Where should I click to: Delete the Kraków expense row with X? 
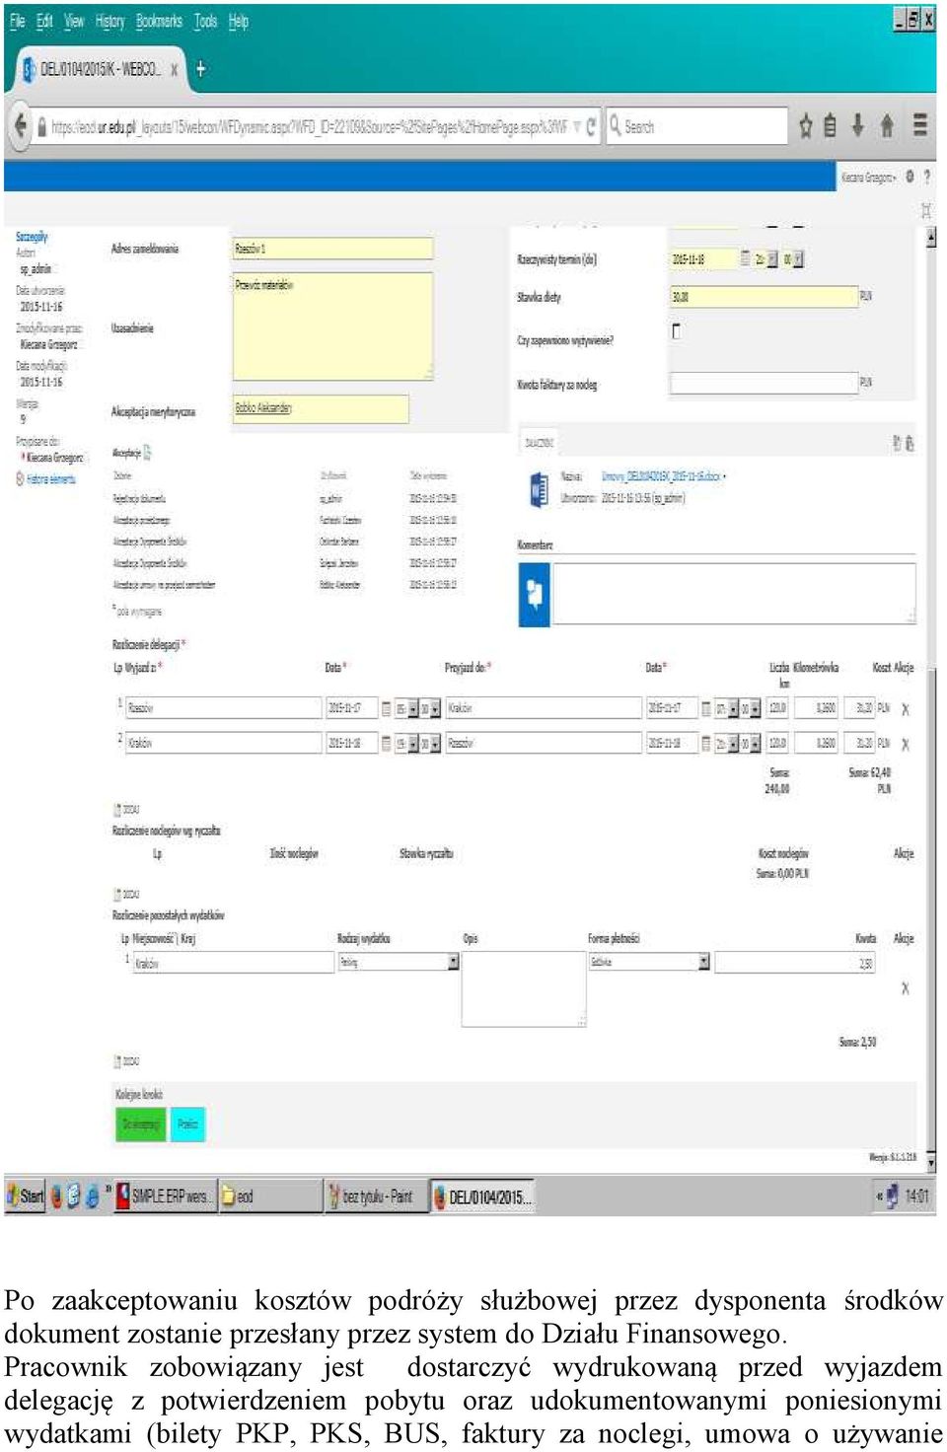coord(905,988)
